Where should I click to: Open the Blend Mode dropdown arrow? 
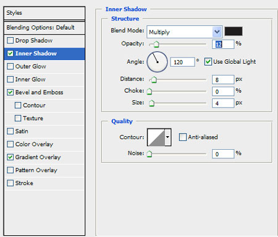coord(217,32)
